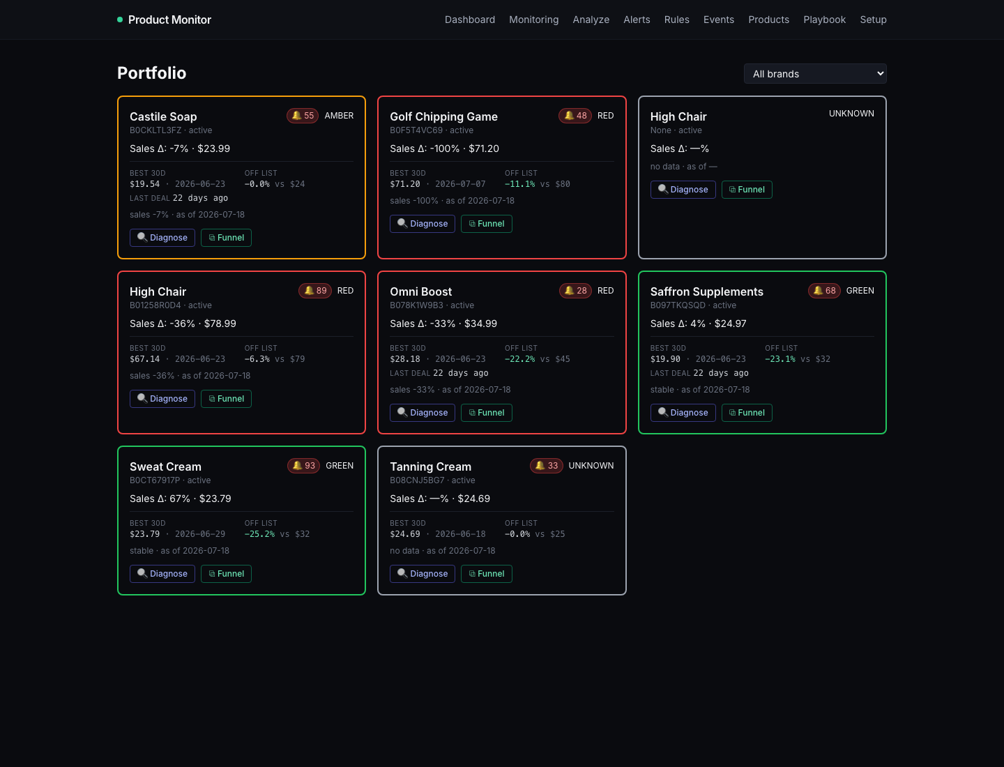Open the Funnel for Golf Chipping Game
The width and height of the screenshot is (1004, 767).
click(487, 224)
